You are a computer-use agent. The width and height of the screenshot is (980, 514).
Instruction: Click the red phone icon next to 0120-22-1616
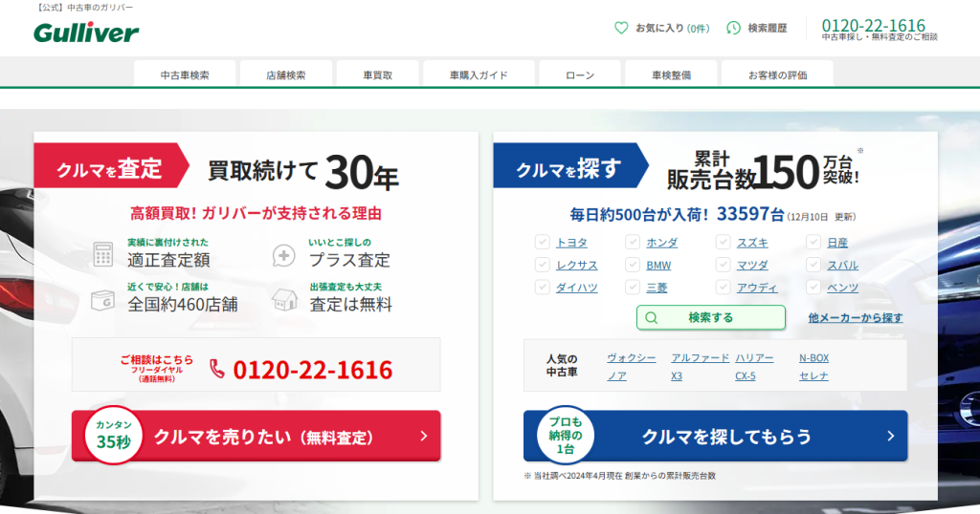(x=217, y=369)
